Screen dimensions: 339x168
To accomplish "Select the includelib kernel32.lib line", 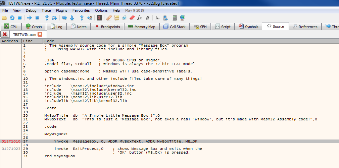I will [x=86, y=101].
